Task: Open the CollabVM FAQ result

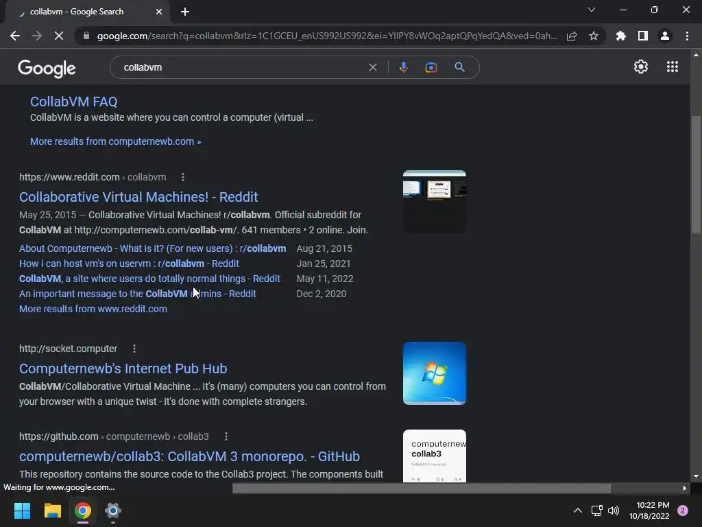Action: [73, 102]
